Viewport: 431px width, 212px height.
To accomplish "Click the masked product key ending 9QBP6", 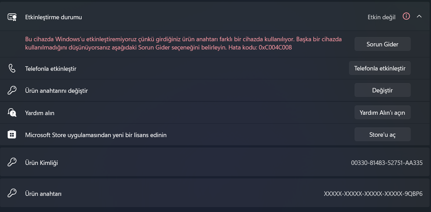I will 373,194.
